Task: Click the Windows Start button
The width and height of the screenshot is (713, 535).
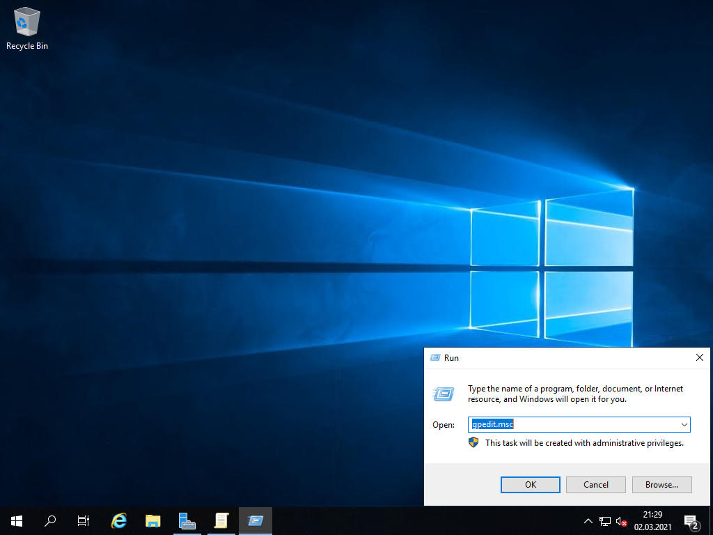Action: [x=17, y=520]
